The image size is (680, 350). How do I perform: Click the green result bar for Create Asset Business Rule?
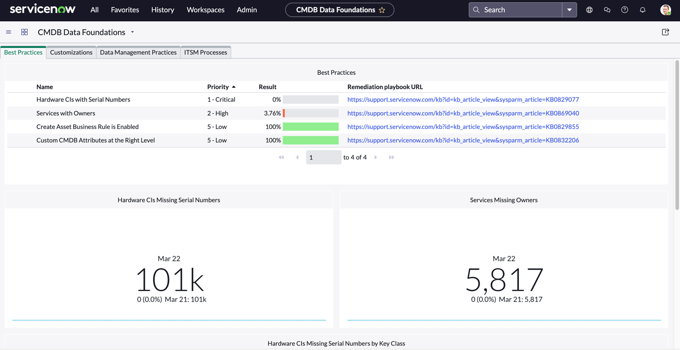pos(311,127)
